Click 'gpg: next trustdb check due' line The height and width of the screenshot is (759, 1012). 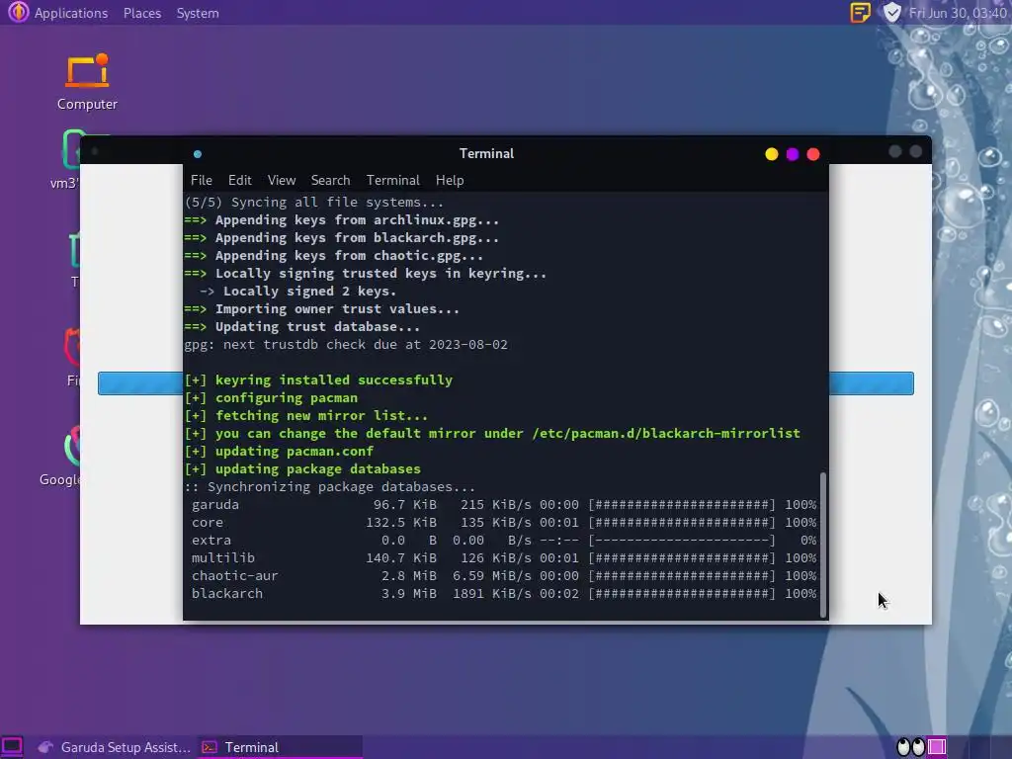click(346, 345)
